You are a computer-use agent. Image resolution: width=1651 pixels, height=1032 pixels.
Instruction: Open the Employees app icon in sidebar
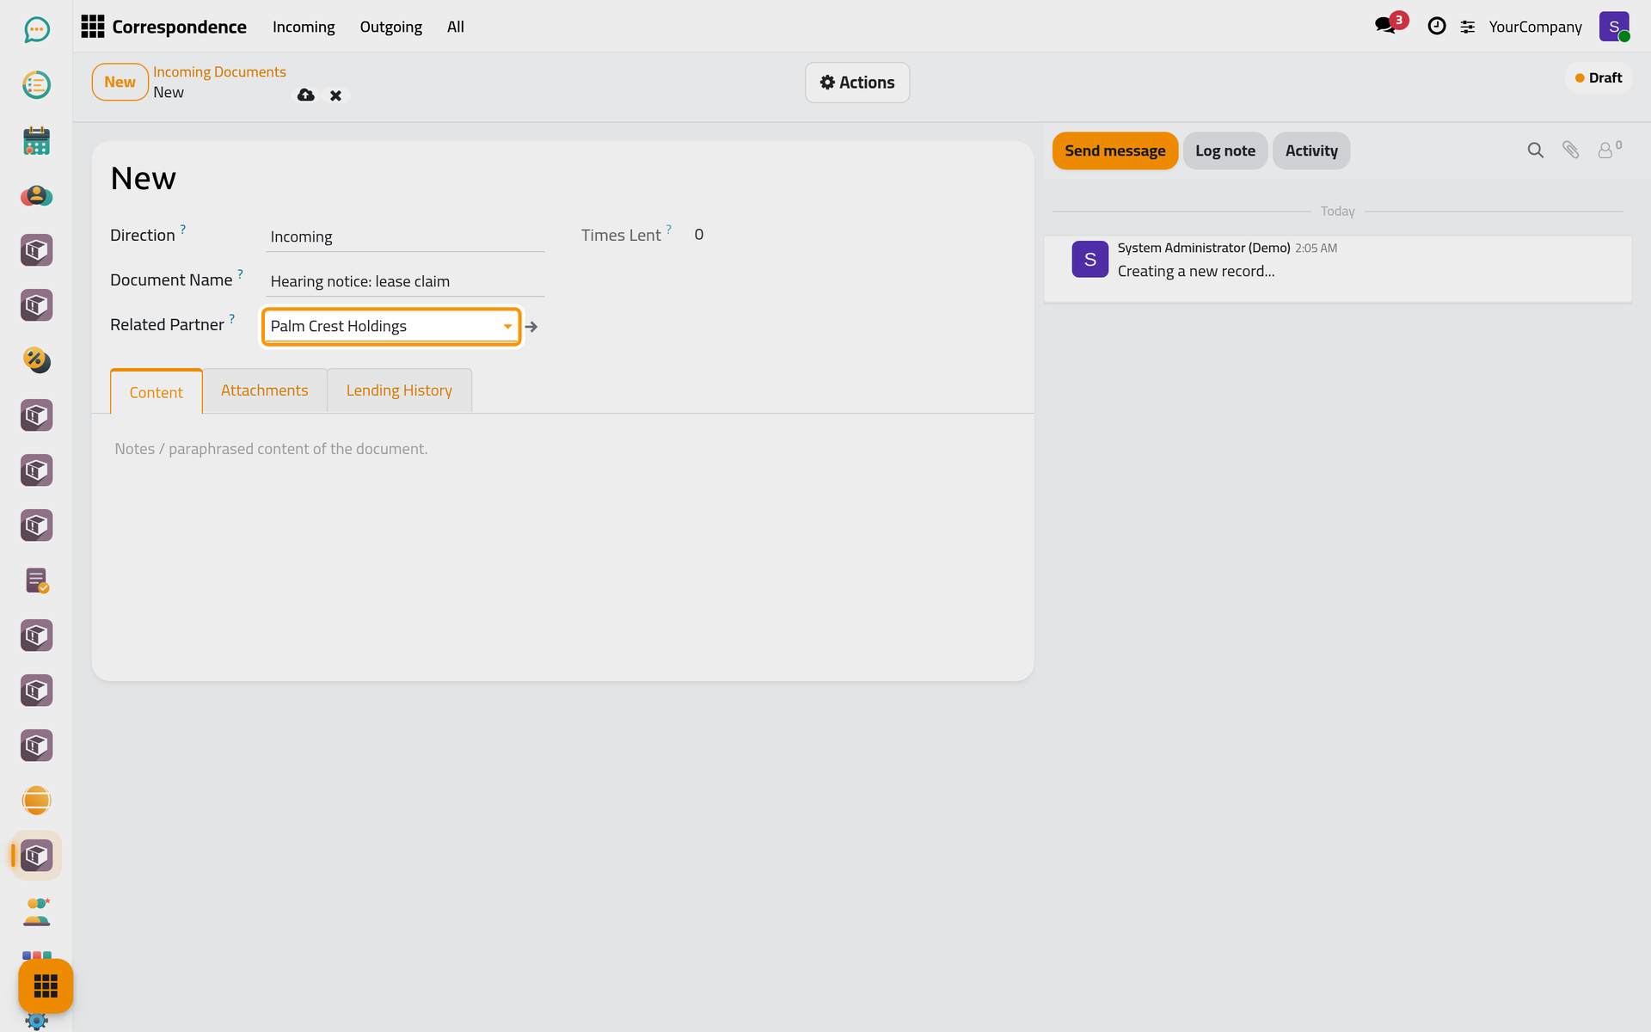(36, 911)
